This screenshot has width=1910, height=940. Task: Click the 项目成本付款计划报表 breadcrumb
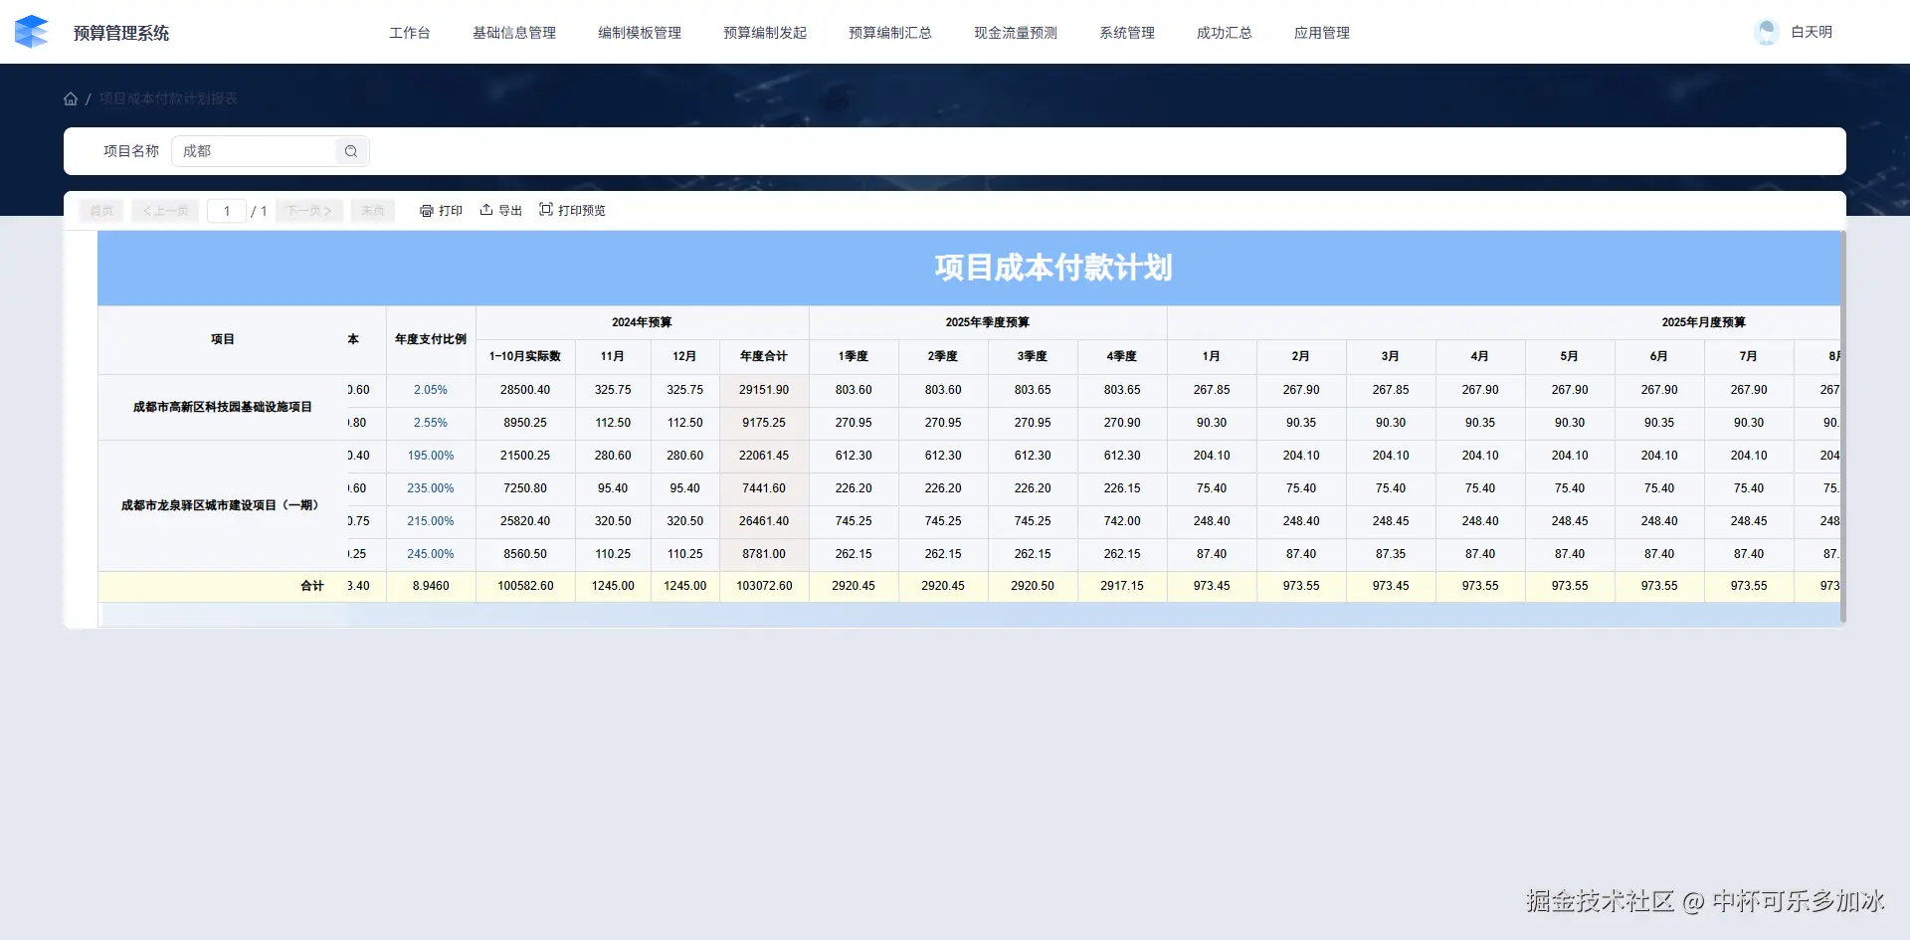pyautogui.click(x=168, y=98)
